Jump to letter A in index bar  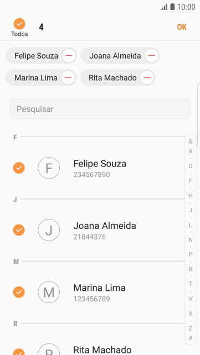tap(191, 152)
